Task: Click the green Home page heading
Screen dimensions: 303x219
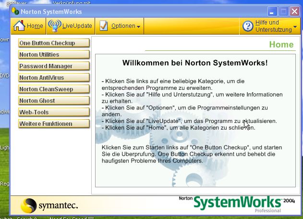Action: 281,45
